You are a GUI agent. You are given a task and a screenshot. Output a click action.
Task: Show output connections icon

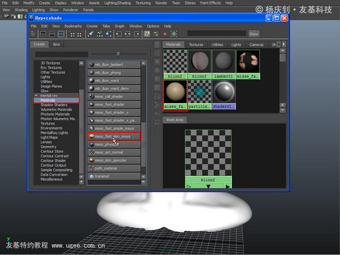click(137, 34)
